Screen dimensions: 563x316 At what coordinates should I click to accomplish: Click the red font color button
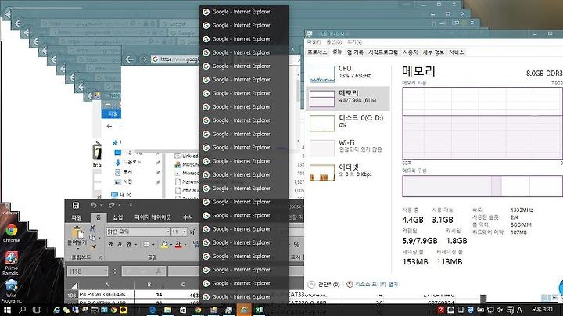pos(178,245)
